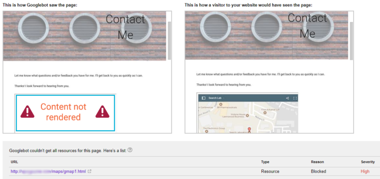Click Content not rendered placeholder text

63,112
